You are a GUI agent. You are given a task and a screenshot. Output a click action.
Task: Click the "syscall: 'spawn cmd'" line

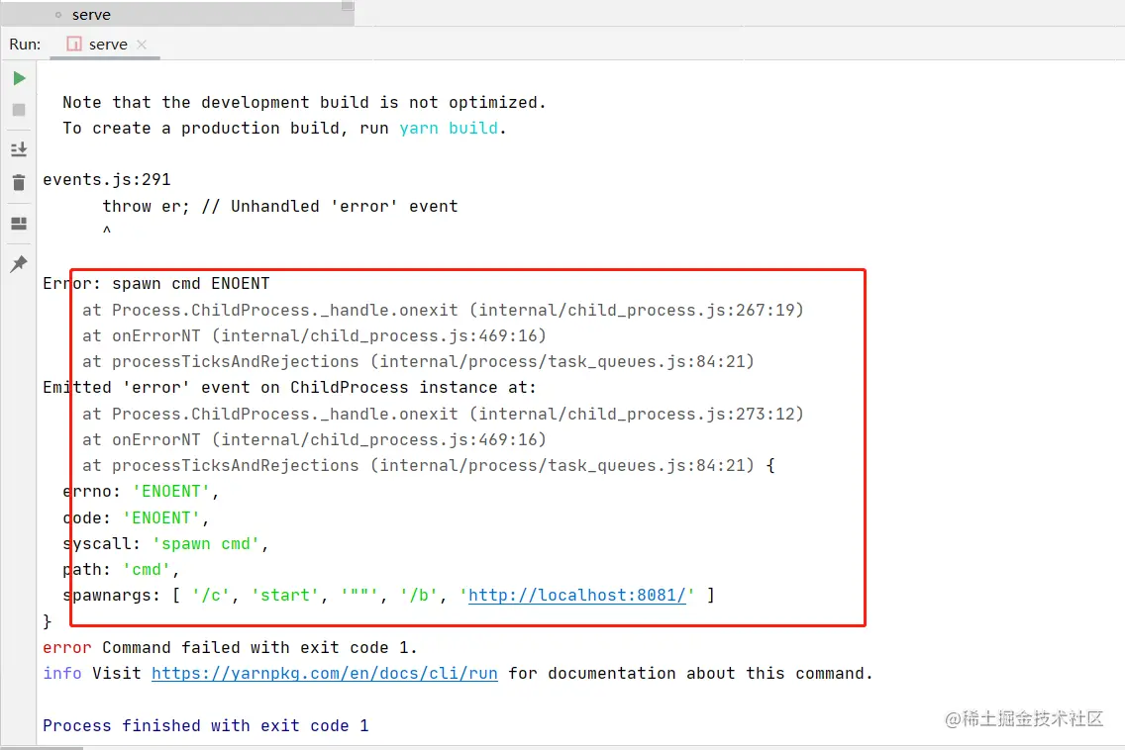coord(165,543)
